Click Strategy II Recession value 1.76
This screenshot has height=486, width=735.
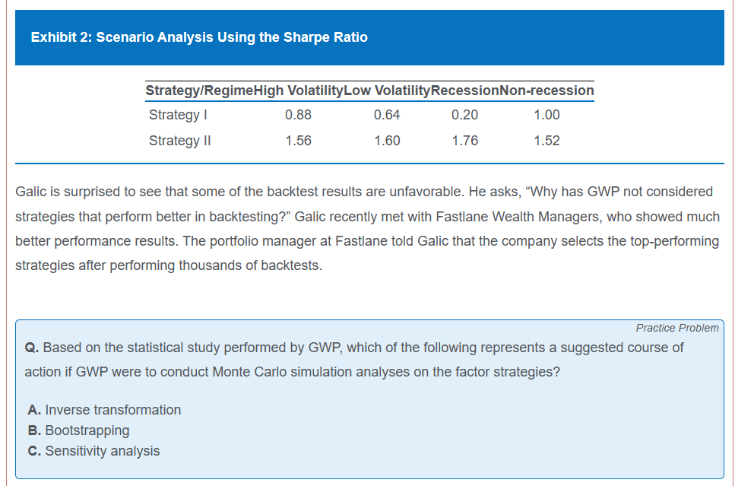(x=464, y=141)
